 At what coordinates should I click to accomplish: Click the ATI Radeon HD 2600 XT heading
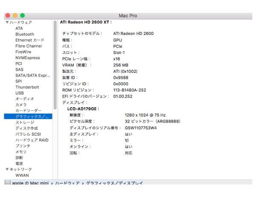pos(86,22)
